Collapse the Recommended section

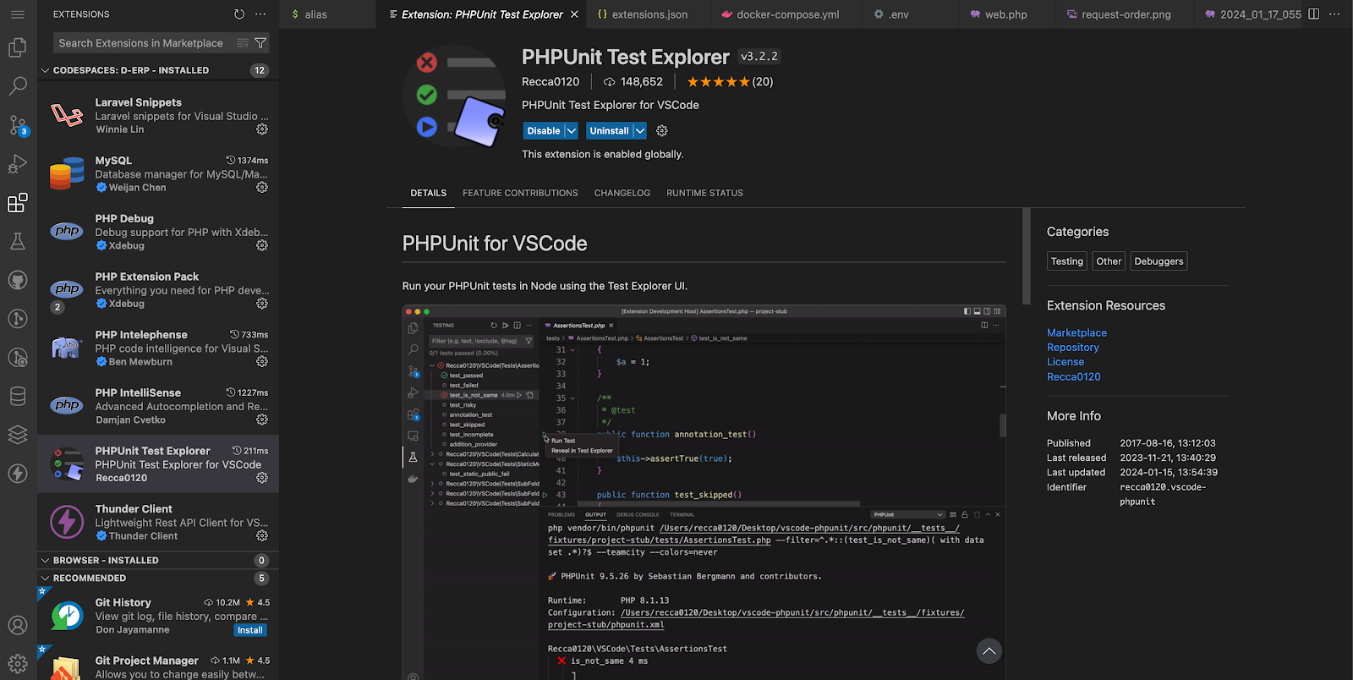pyautogui.click(x=158, y=579)
